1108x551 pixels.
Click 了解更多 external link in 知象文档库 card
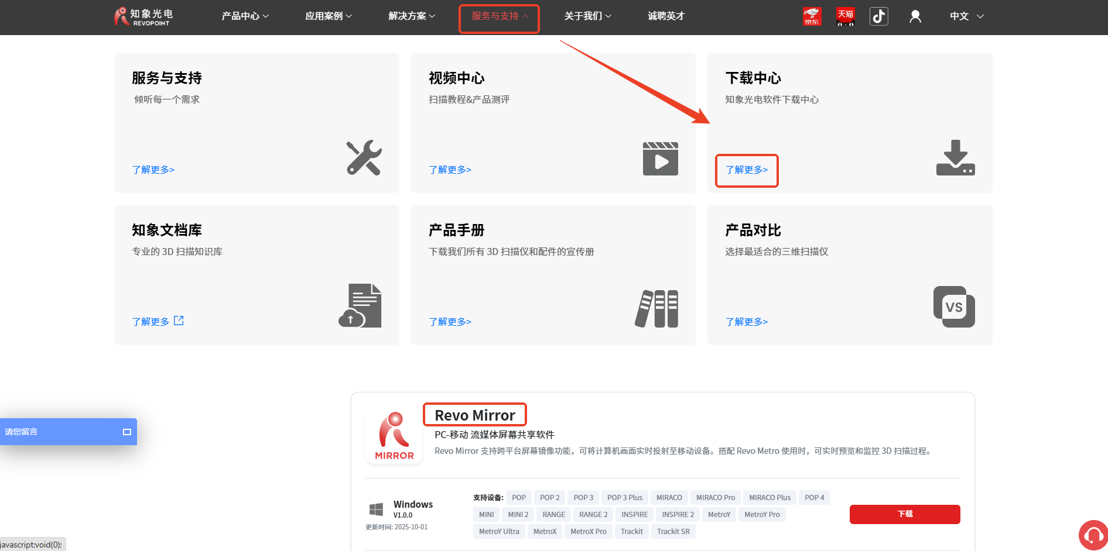[158, 321]
